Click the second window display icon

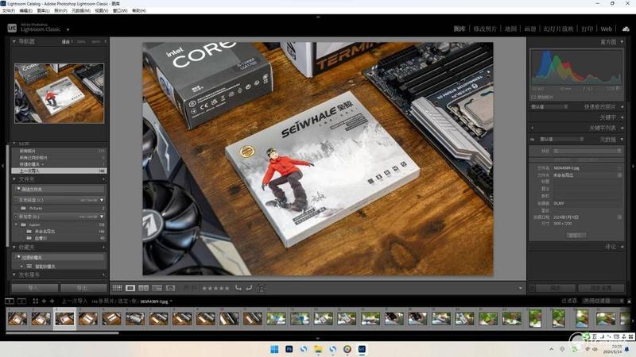pos(22,301)
